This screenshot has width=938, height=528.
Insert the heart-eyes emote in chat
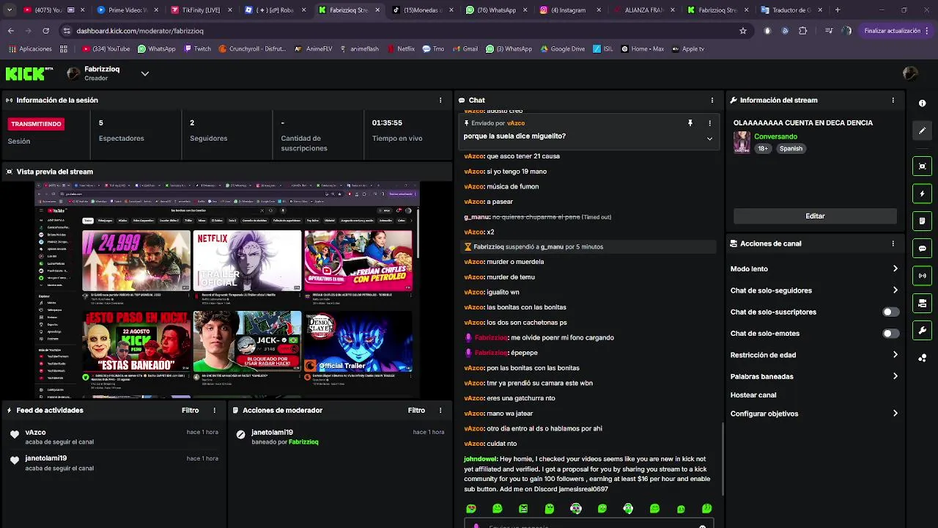coord(471,508)
